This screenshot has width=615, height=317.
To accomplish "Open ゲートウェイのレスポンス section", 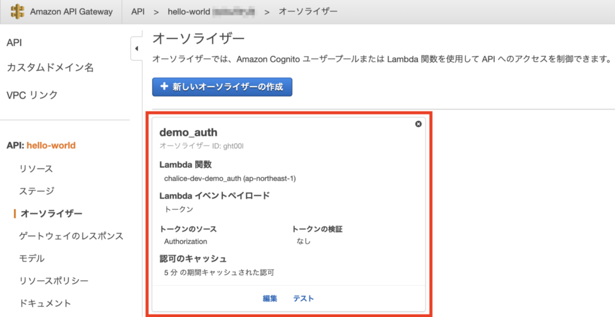I will 71,236.
